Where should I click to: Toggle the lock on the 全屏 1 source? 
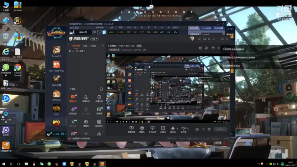73,51
